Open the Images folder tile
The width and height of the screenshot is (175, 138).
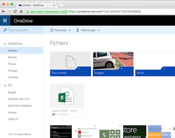coord(113,64)
